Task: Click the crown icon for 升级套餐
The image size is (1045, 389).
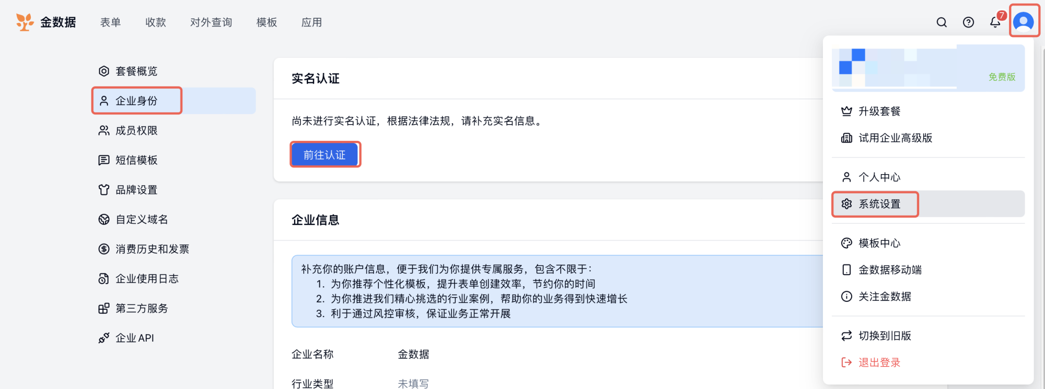Action: pyautogui.click(x=846, y=111)
